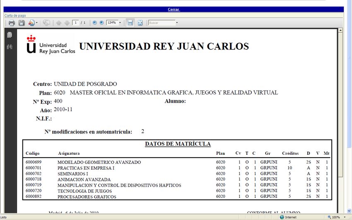This screenshot has width=352, height=220.
Task: Click the Código column header
Action: coord(33,153)
